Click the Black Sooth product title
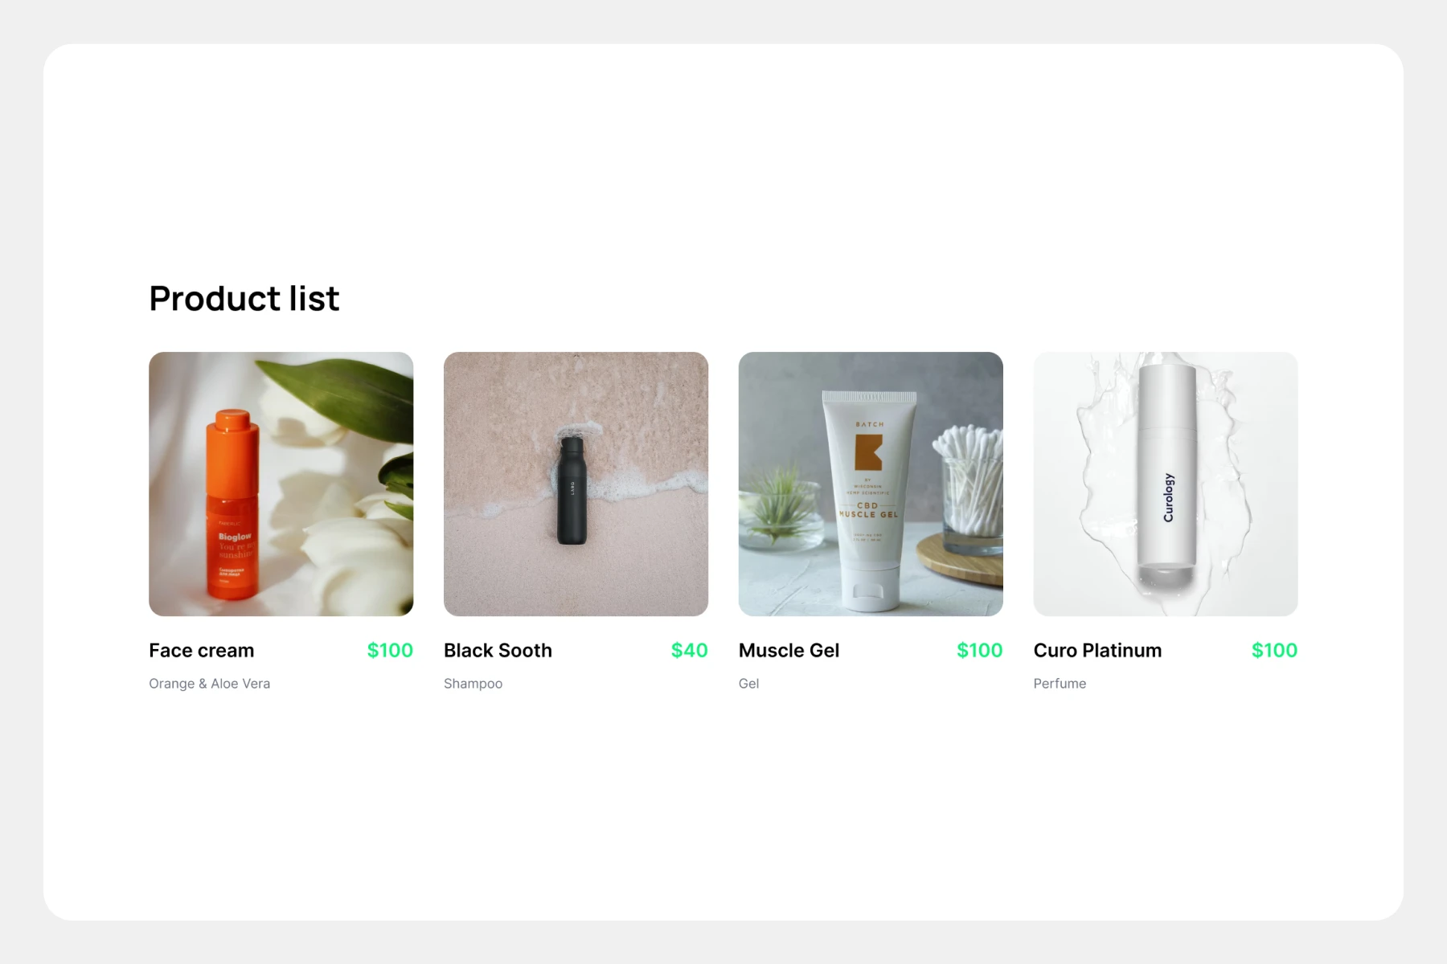The image size is (1447, 964). (x=498, y=650)
